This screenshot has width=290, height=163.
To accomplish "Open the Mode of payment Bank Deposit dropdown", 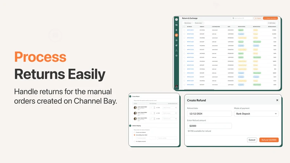I will [x=256, y=114].
